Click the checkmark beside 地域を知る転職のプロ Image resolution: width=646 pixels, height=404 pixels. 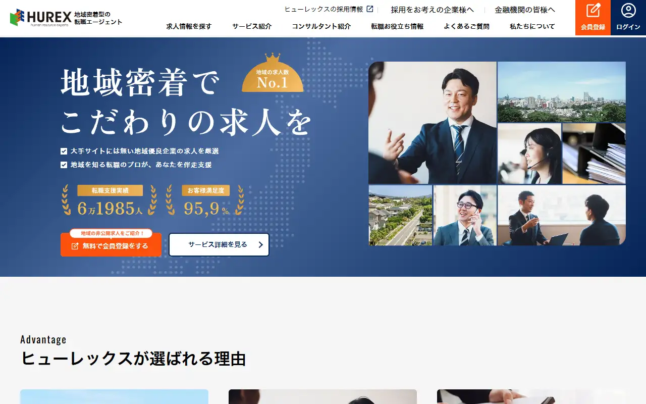pyautogui.click(x=64, y=165)
